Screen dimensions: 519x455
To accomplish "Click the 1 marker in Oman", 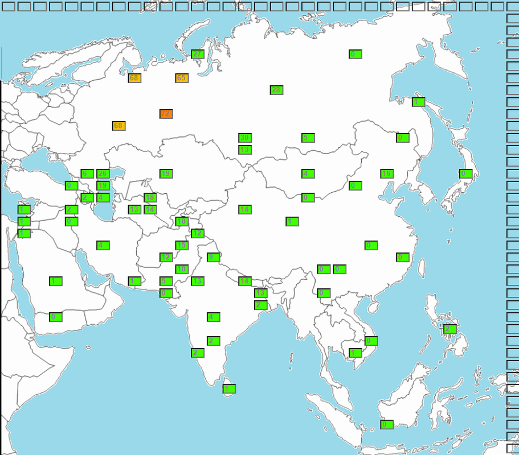I will 134,281.
